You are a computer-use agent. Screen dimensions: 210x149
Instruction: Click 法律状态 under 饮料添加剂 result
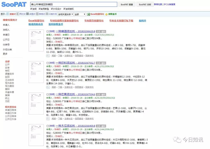(x=68, y=87)
